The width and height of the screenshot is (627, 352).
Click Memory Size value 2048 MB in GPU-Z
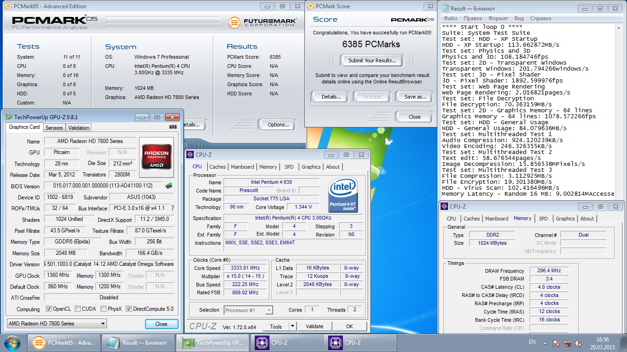click(66, 253)
